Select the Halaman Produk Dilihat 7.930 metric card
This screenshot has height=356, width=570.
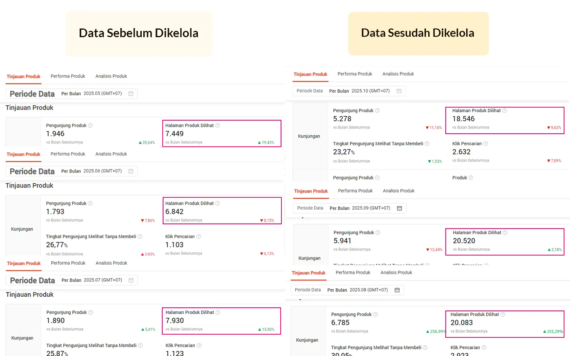(221, 321)
